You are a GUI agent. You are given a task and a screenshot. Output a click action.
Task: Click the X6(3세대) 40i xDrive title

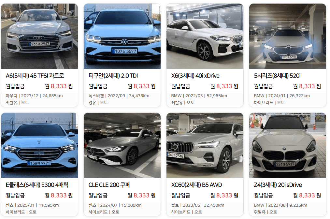coord(195,76)
